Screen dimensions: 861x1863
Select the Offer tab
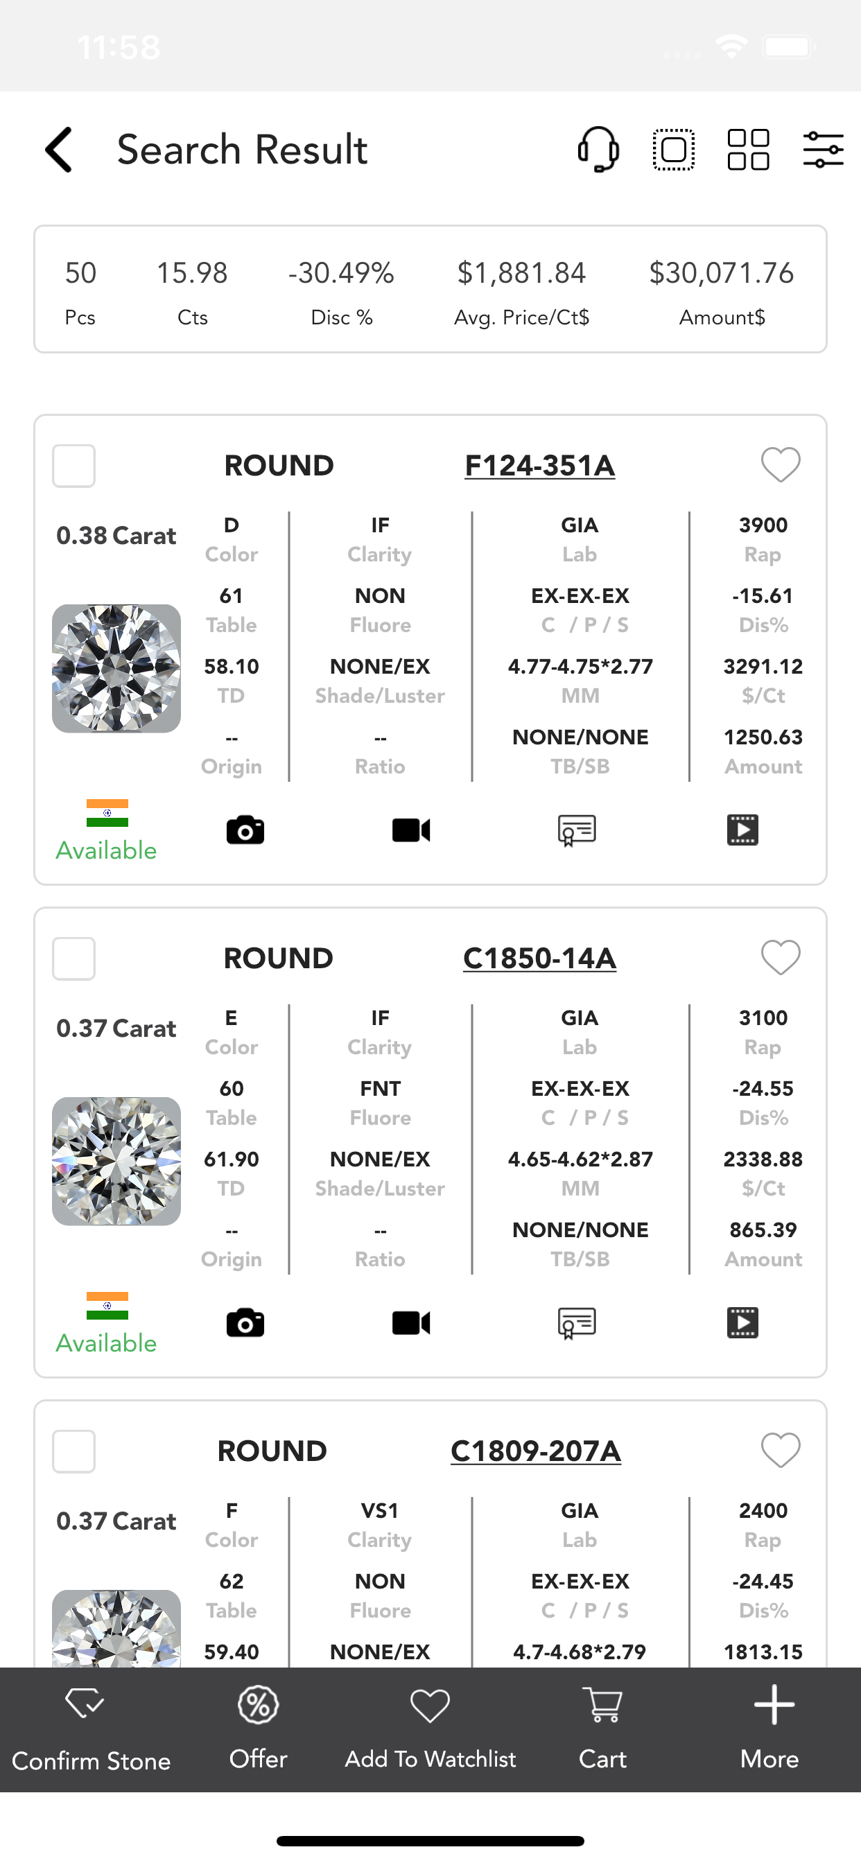coord(259,1728)
